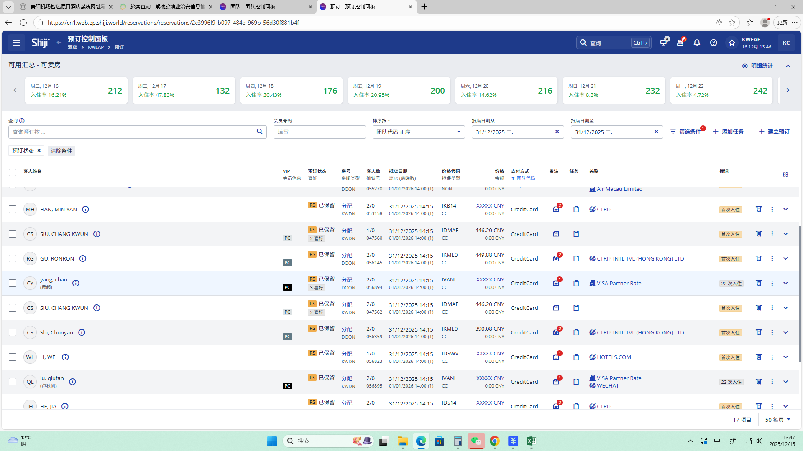Click the 查询预订 search input field
Image resolution: width=803 pixels, height=451 pixels.
tap(132, 132)
